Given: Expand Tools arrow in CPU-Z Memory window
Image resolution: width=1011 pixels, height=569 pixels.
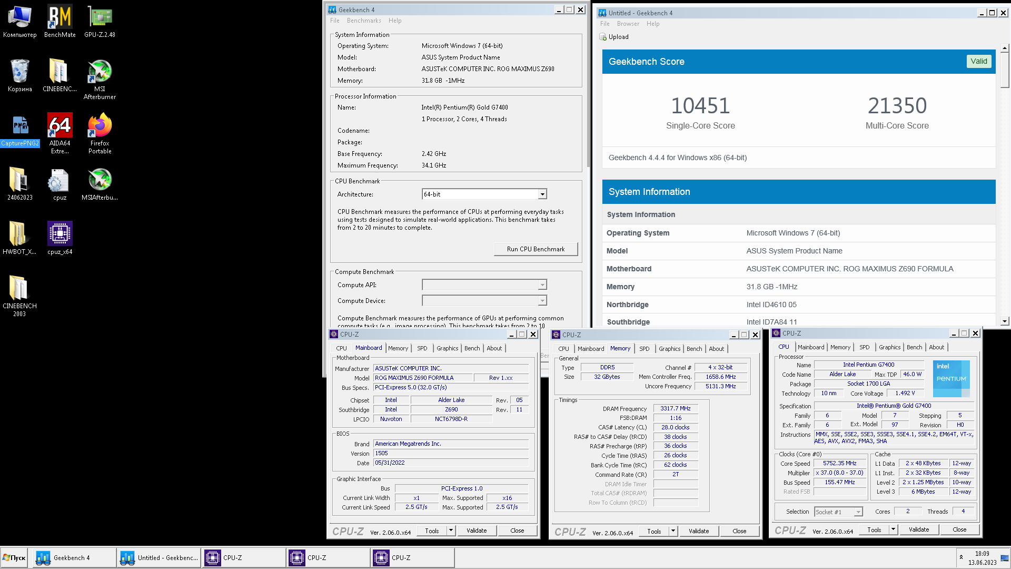Looking at the screenshot, I should tap(673, 531).
